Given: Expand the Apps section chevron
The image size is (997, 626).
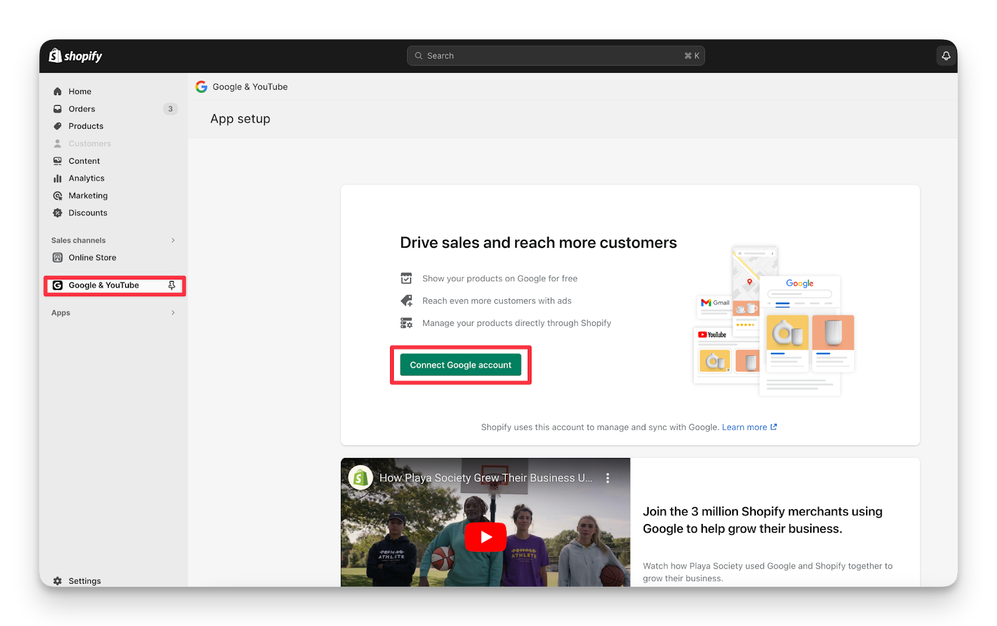Looking at the screenshot, I should click(173, 313).
